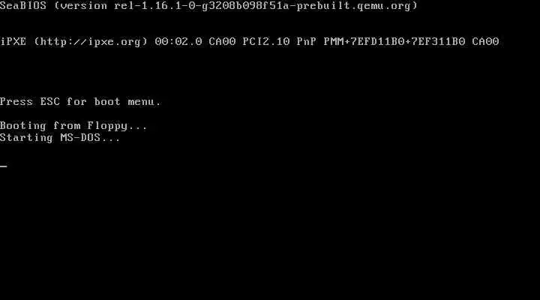Screen dimensions: 540x300
Task: Click the '00:02.0' PCI address text
Action: pyautogui.click(x=178, y=42)
